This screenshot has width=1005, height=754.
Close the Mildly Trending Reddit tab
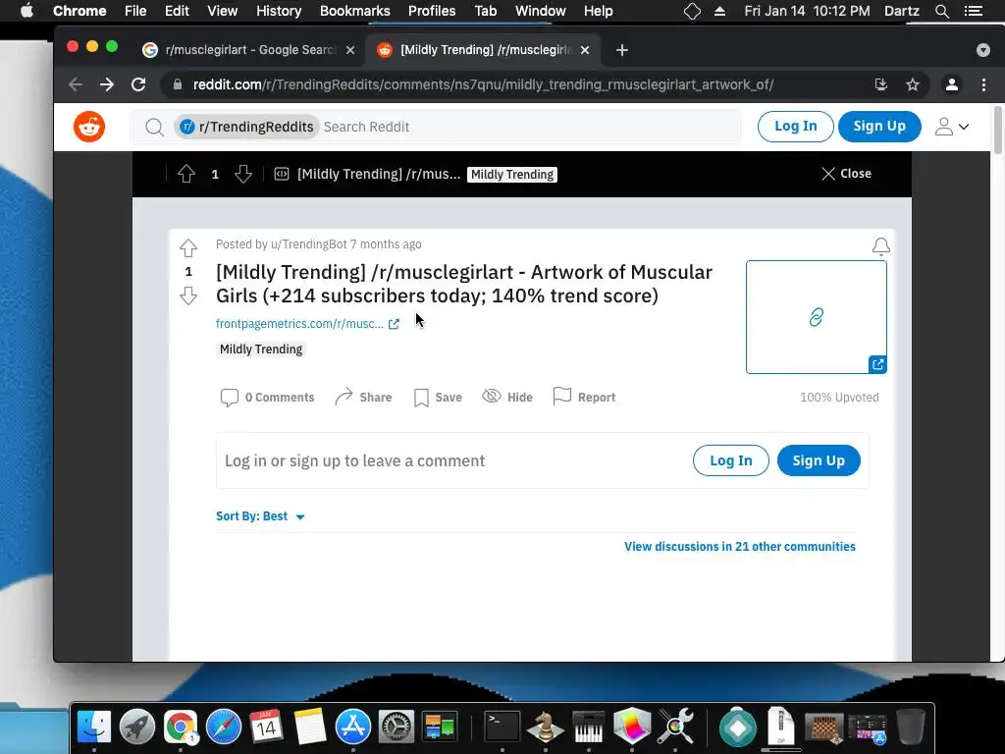pos(585,50)
